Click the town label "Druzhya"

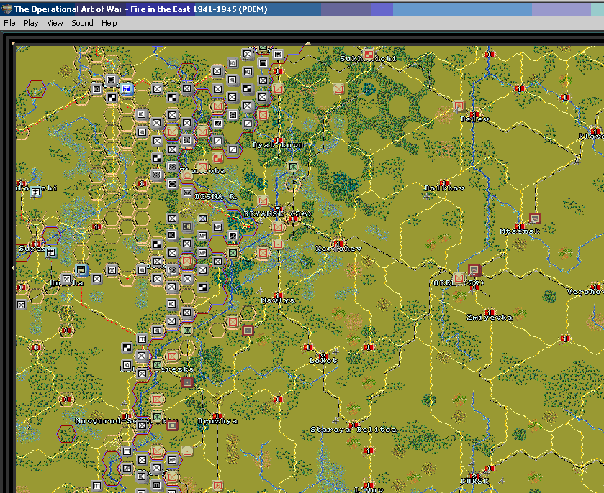point(217,421)
